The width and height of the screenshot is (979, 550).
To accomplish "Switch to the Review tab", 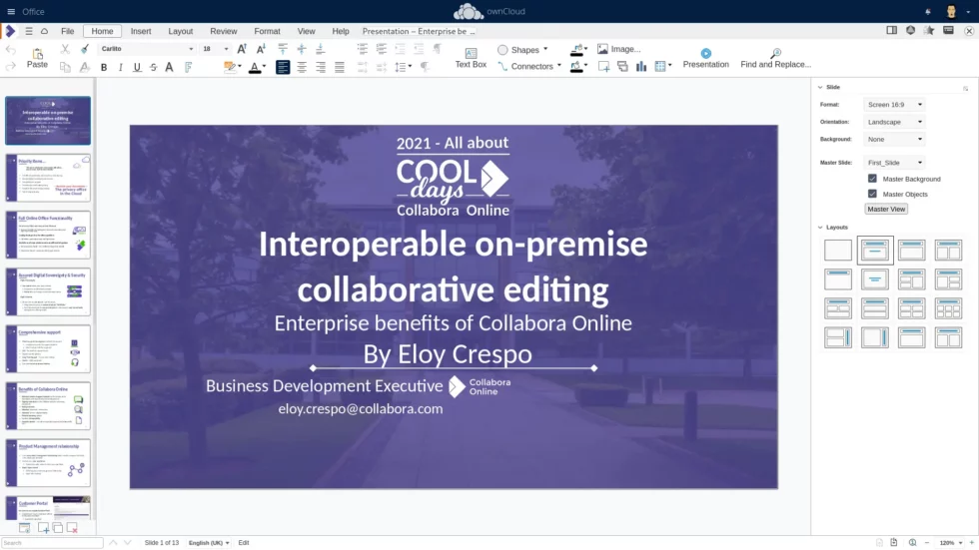I will [224, 31].
